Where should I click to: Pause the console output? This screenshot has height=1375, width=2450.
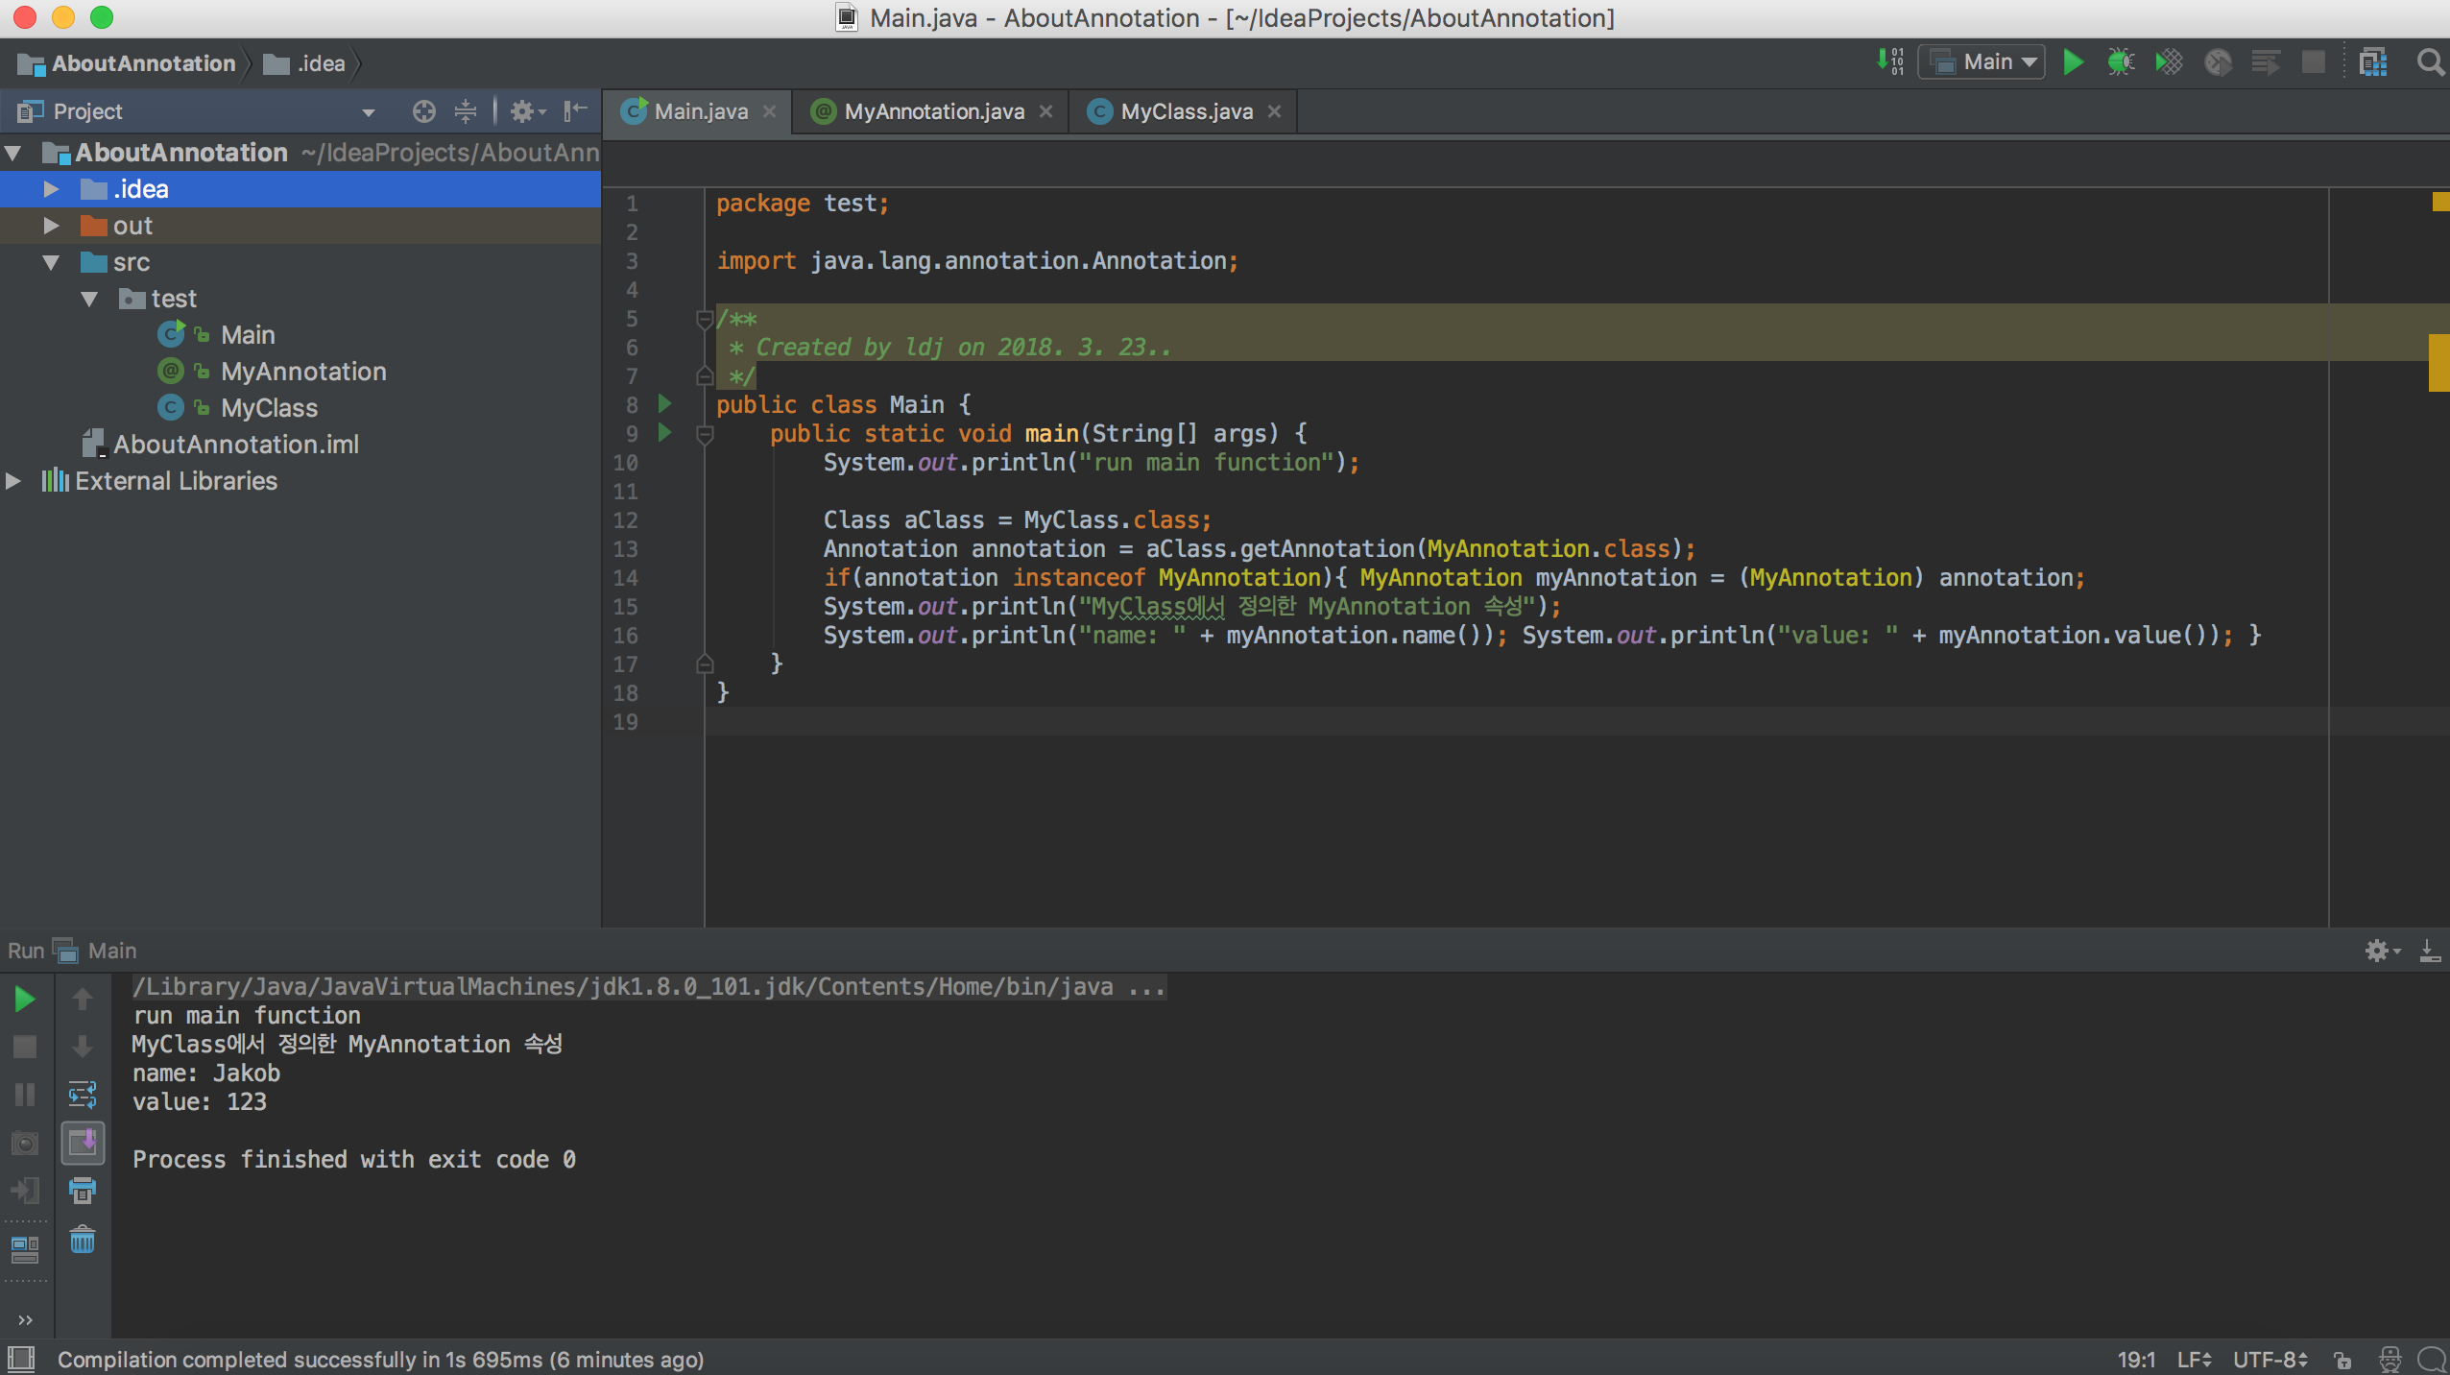click(23, 1095)
